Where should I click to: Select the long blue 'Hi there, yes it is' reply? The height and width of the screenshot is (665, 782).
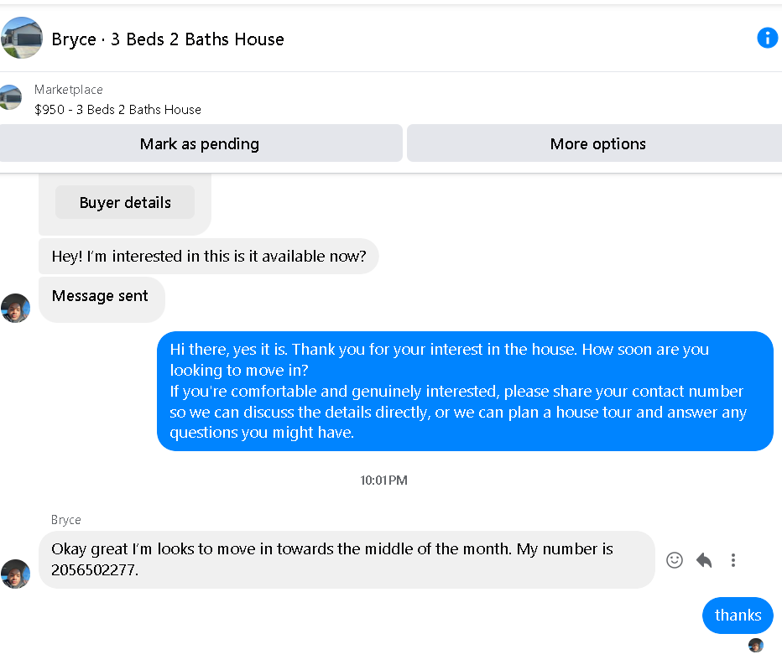(465, 392)
